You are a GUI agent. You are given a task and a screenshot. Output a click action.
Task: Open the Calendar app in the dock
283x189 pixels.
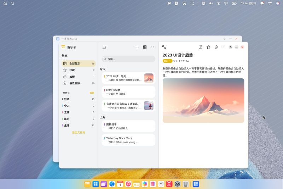click(120, 184)
